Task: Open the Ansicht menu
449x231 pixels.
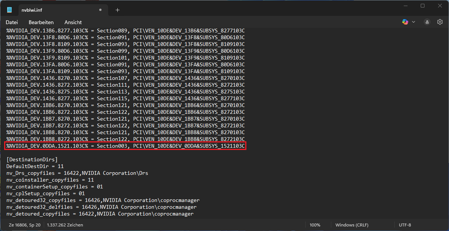Action: tap(73, 22)
